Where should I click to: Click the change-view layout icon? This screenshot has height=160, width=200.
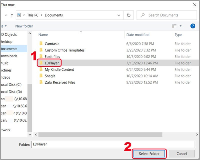pyautogui.click(x=174, y=26)
